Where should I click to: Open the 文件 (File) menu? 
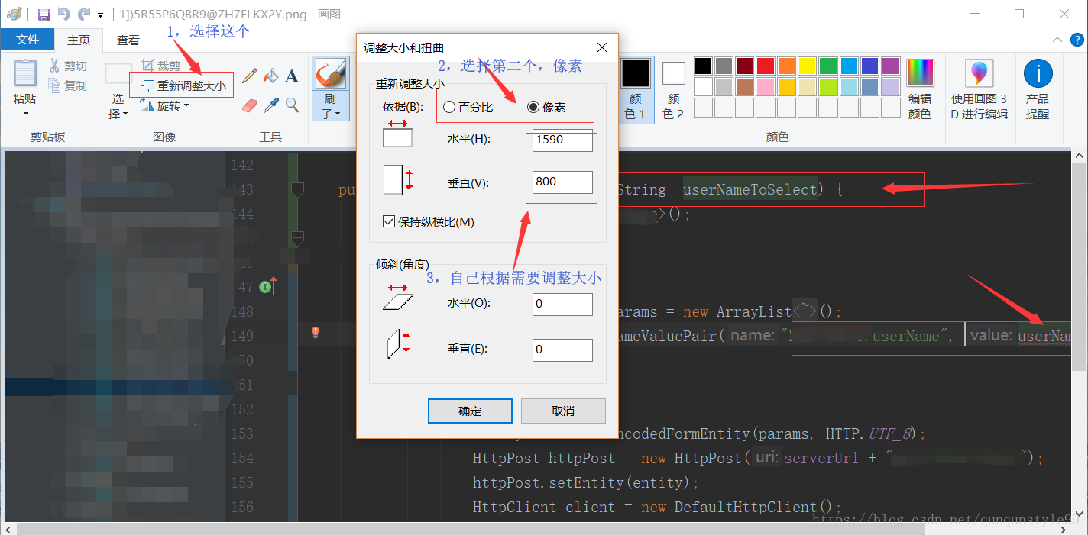(28, 40)
